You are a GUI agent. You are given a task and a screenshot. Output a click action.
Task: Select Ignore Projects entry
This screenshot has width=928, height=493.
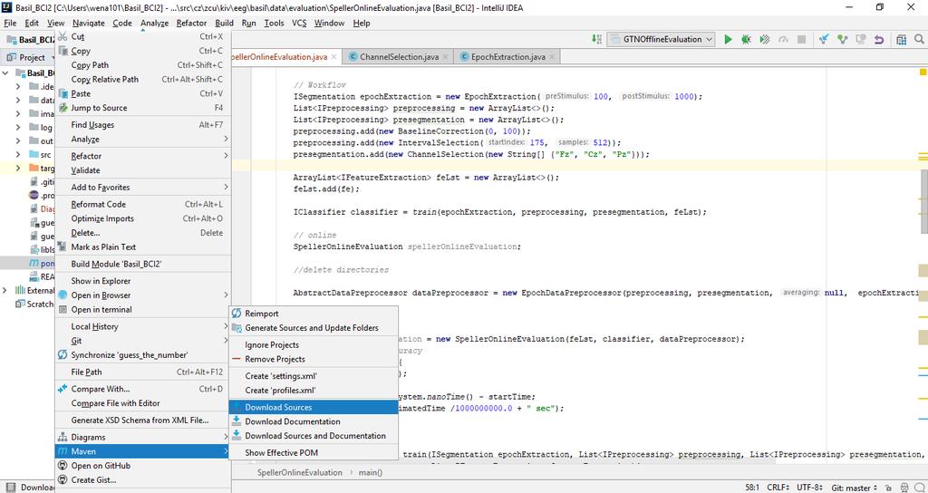314,344
